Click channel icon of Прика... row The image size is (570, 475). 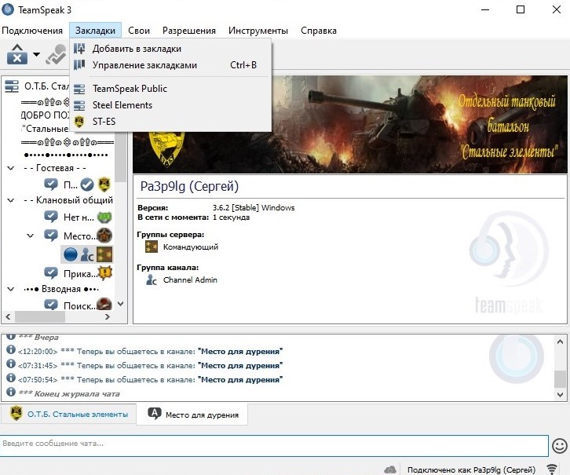pyautogui.click(x=51, y=272)
